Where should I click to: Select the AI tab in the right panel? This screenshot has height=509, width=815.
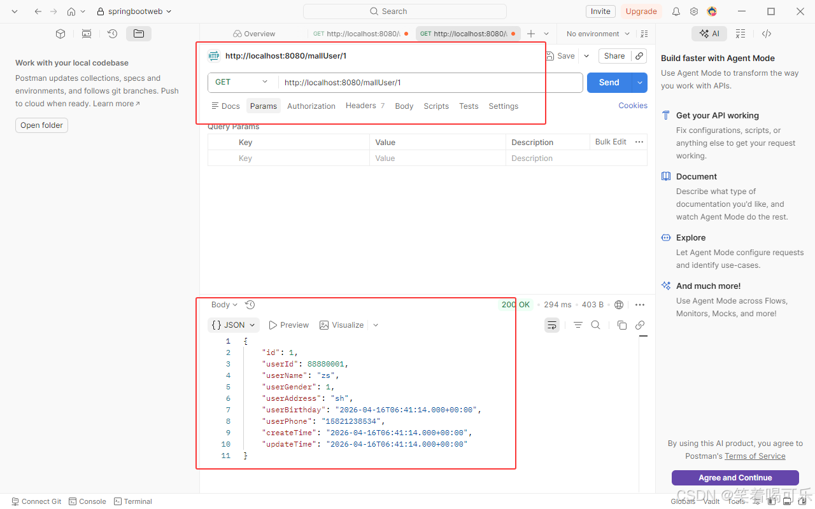tap(709, 34)
